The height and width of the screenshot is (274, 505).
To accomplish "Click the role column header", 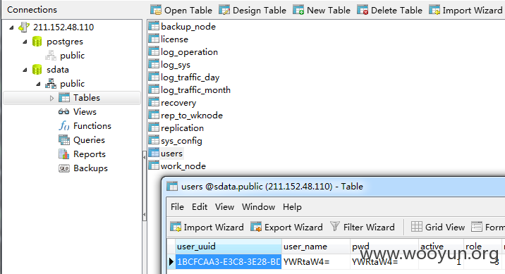I will pyautogui.click(x=482, y=247).
